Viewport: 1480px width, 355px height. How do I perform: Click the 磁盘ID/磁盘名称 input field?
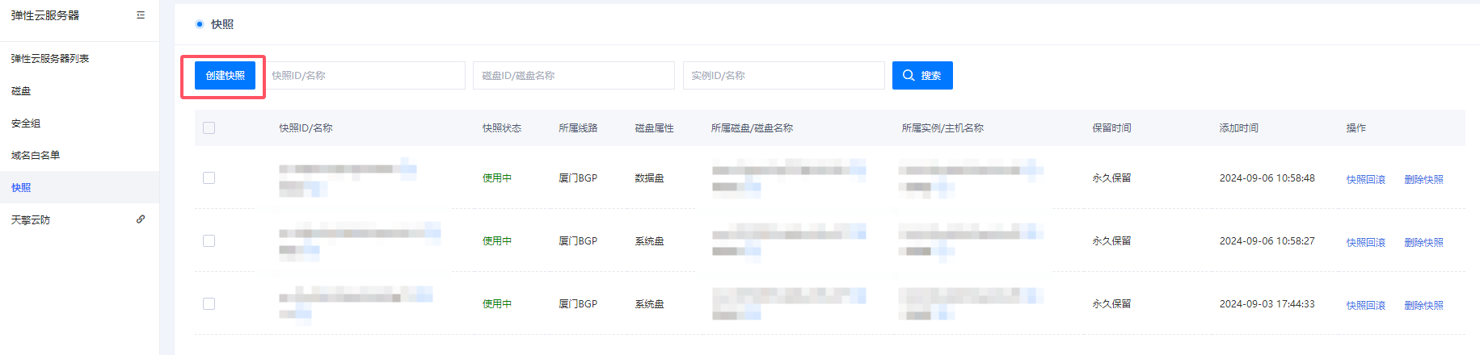573,76
